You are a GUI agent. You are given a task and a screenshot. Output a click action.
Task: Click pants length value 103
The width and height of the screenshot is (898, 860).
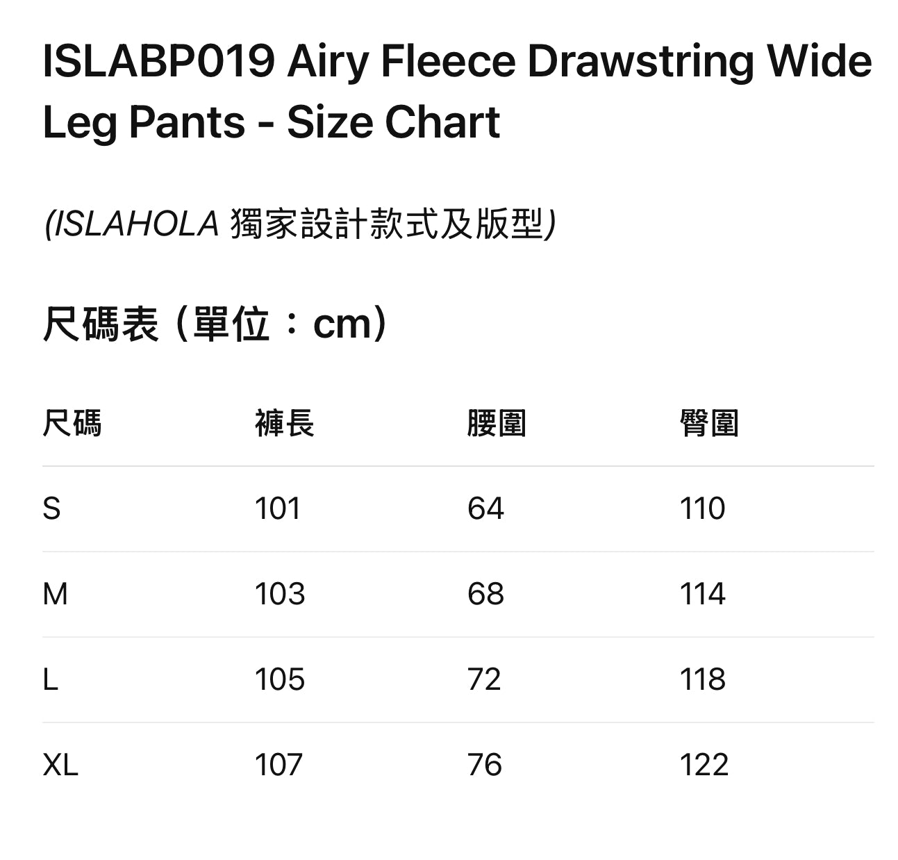[280, 595]
